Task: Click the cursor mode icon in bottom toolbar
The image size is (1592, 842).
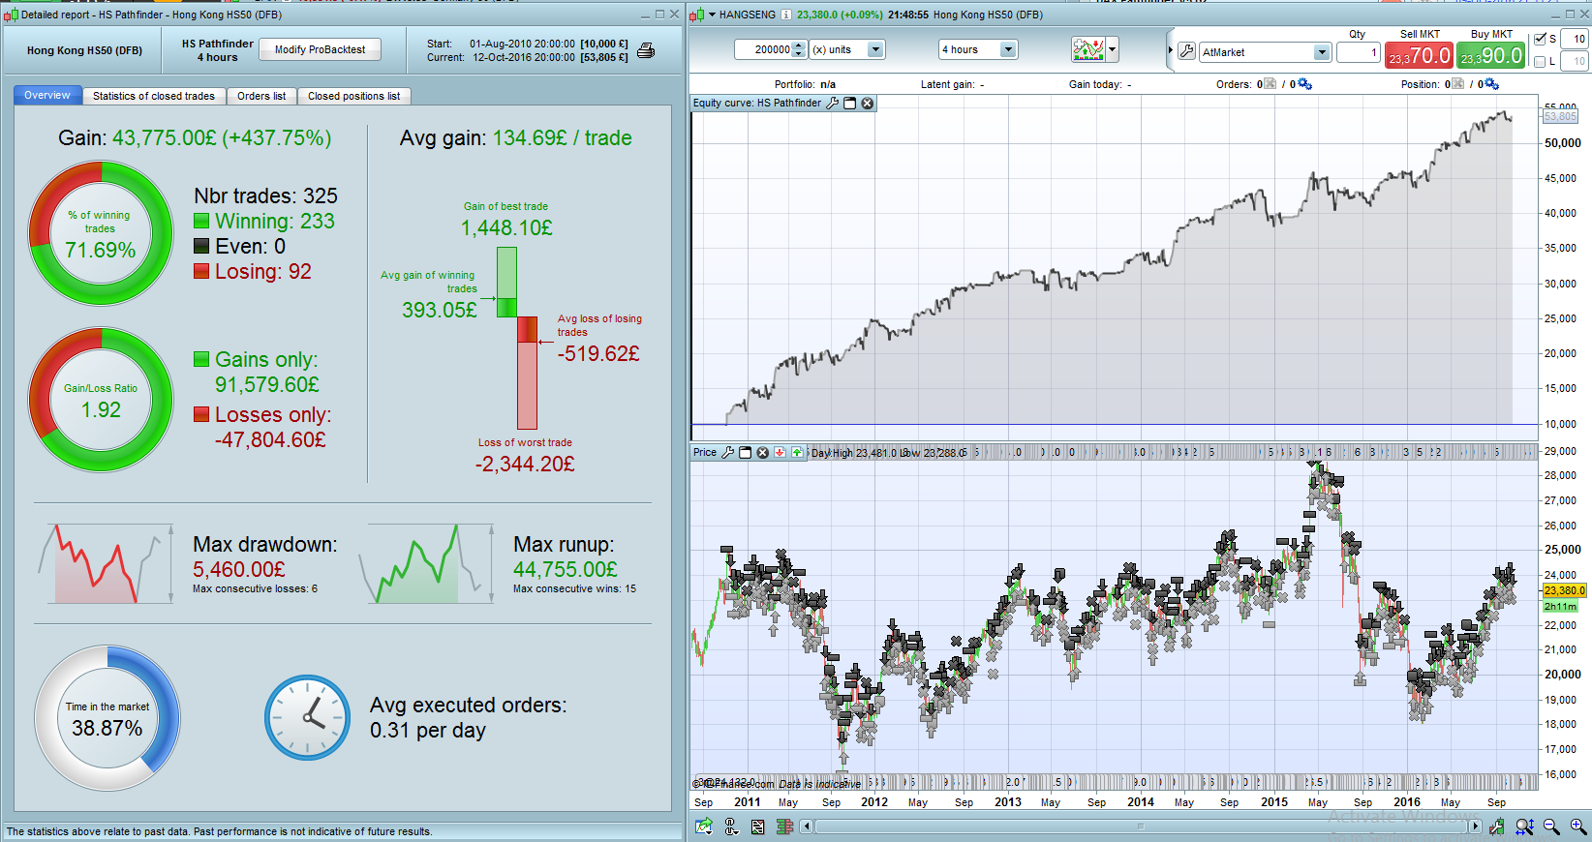Action: pyautogui.click(x=731, y=827)
